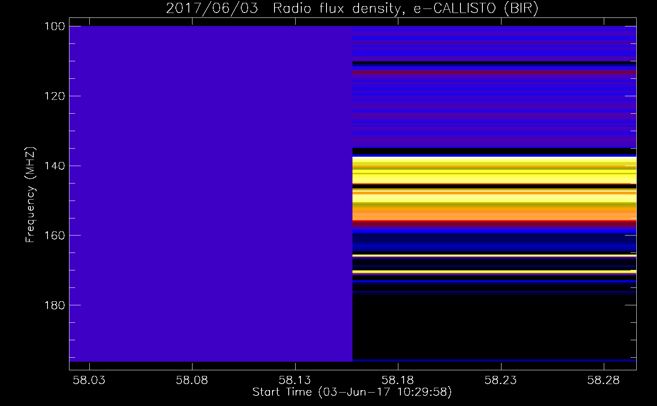
Task: Select the 'Frequency (MHZ)' axis label
Action: (30, 195)
